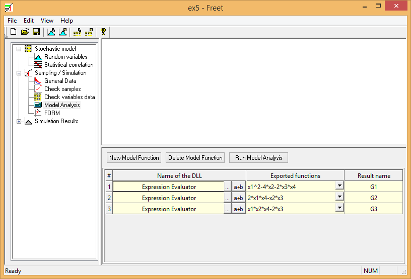Click the Save floppy disk icon
The height and width of the screenshot is (279, 411).
click(36, 32)
